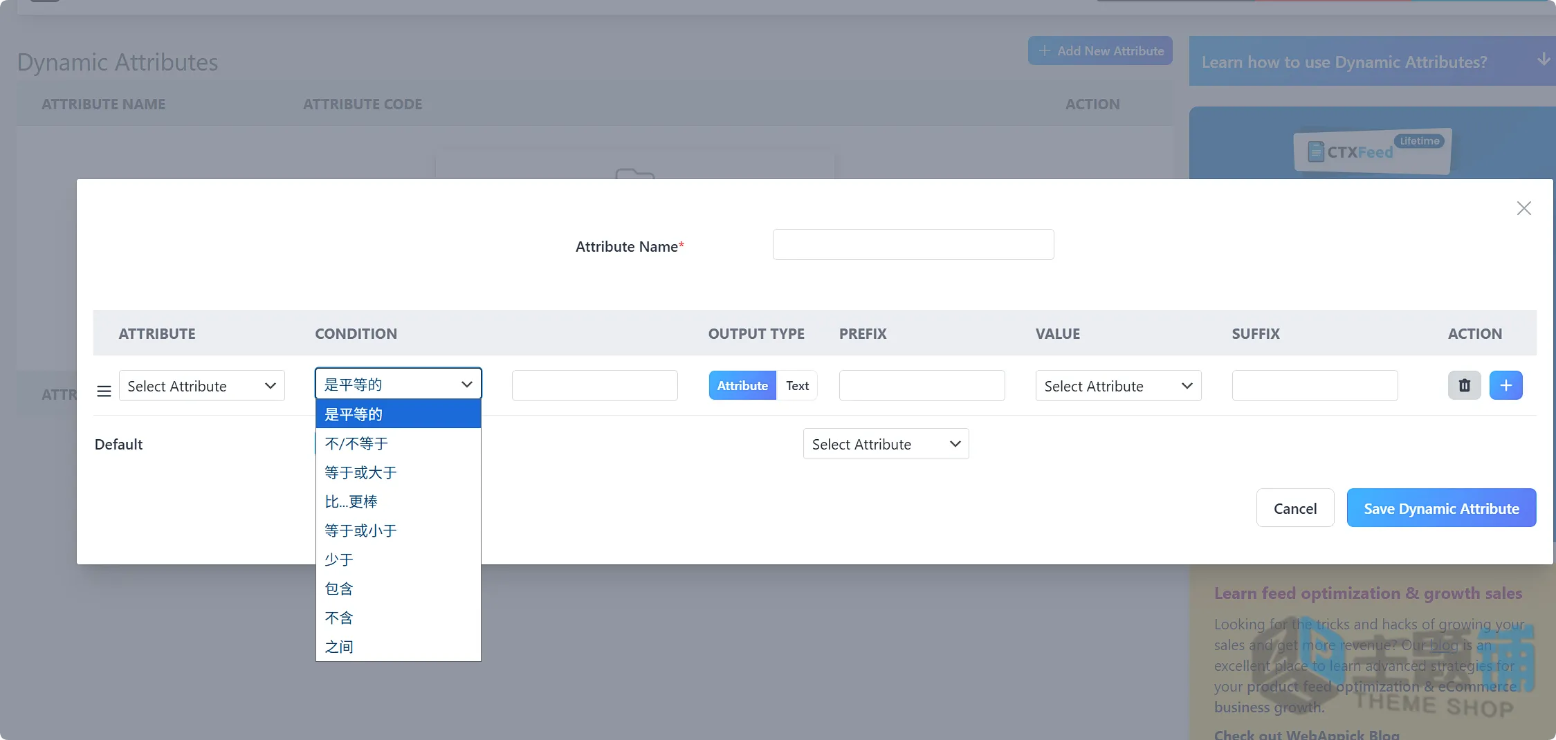Focus the Prefix input field

point(922,385)
